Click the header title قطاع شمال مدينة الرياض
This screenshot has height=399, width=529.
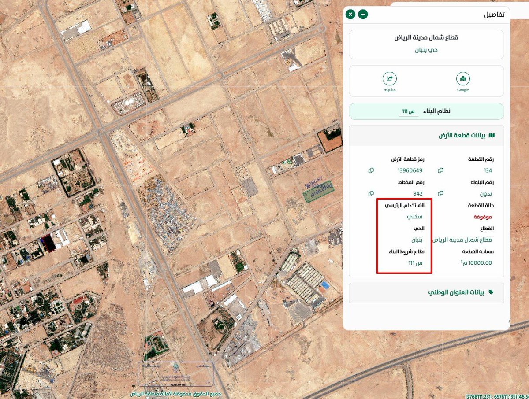pos(426,38)
